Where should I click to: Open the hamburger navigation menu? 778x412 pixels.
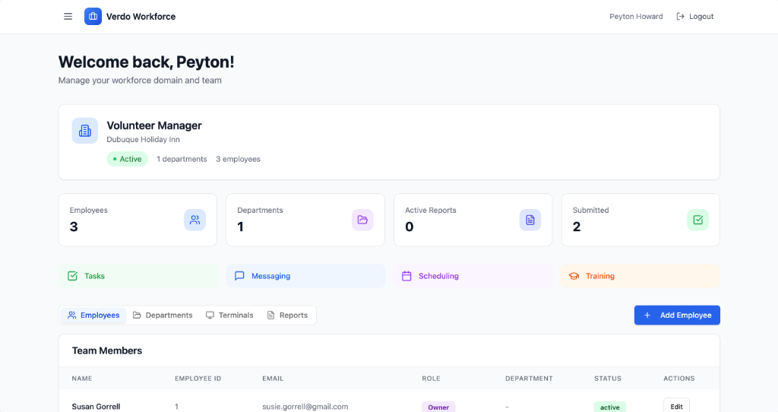click(68, 17)
